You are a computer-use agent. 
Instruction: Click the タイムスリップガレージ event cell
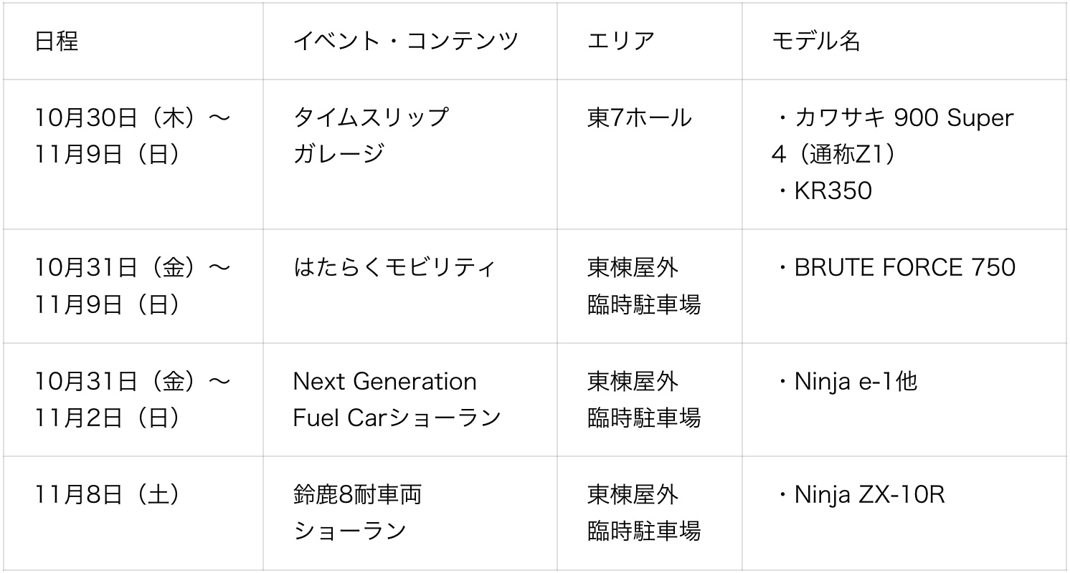(x=371, y=135)
